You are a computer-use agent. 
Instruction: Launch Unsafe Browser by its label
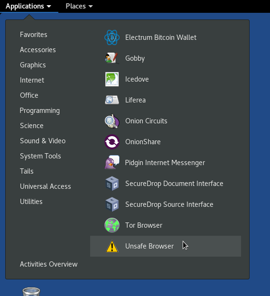[x=149, y=246]
